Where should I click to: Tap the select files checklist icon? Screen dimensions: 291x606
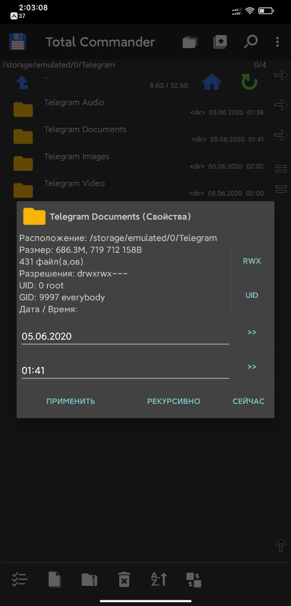coord(19,579)
